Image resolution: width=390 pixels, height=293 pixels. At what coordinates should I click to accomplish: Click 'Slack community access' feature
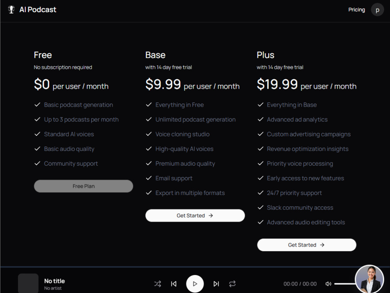(x=300, y=208)
